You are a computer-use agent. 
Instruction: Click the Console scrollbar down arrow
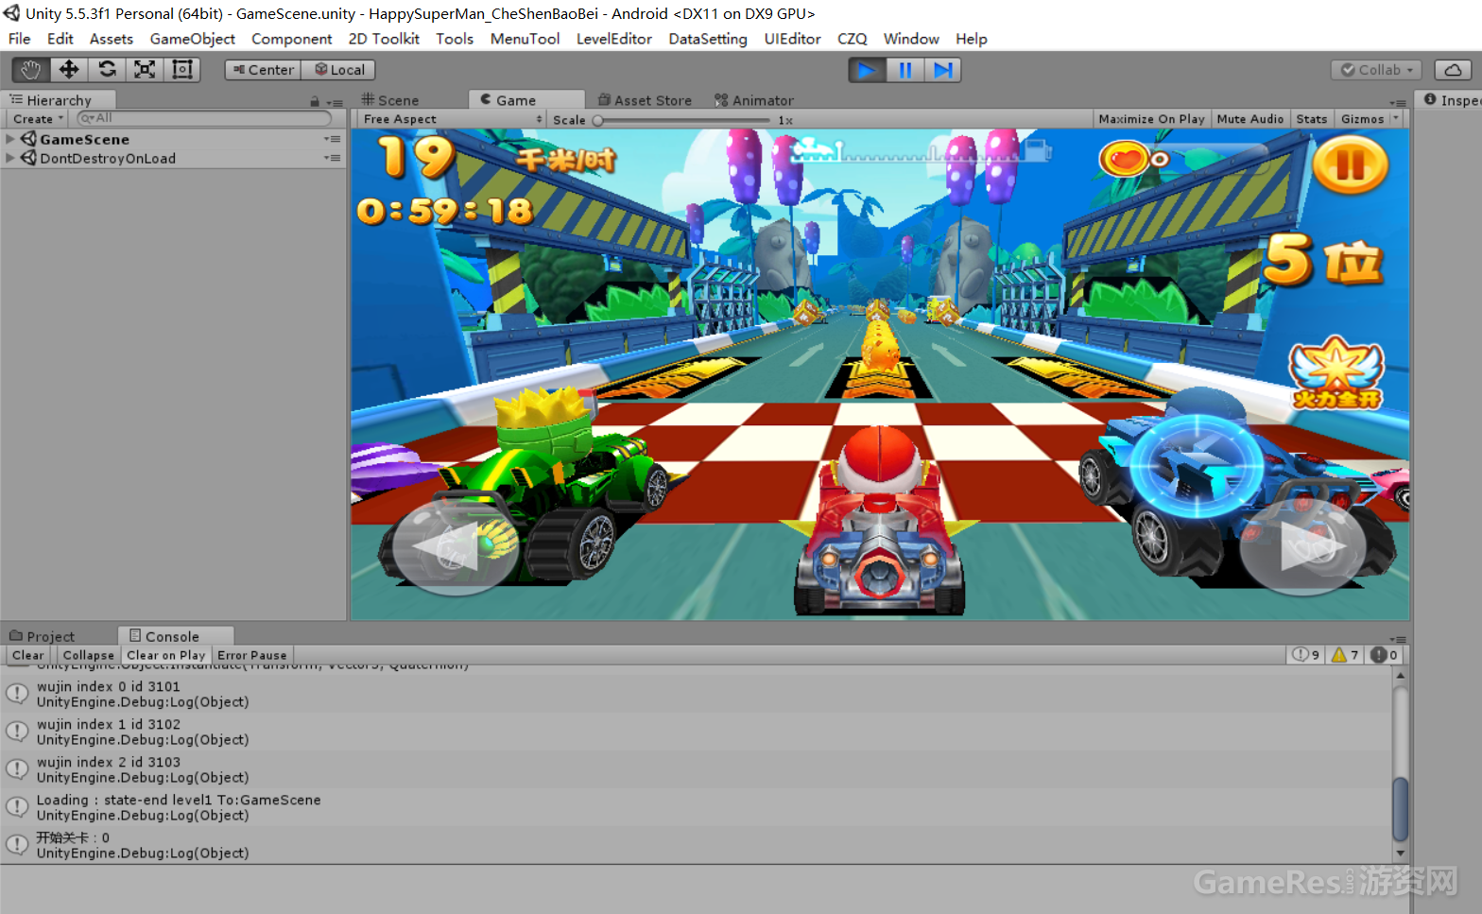pyautogui.click(x=1400, y=854)
